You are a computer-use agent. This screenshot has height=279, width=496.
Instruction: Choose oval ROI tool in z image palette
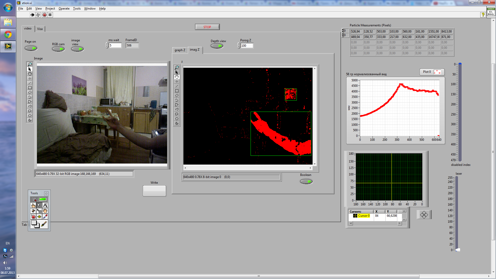(x=177, y=119)
